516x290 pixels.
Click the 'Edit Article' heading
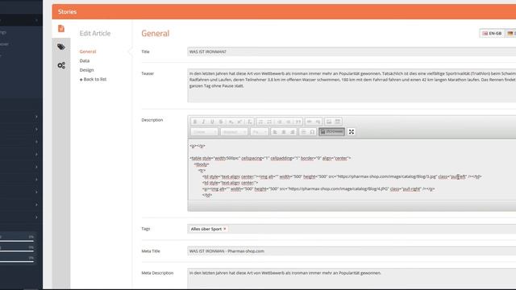pyautogui.click(x=95, y=34)
